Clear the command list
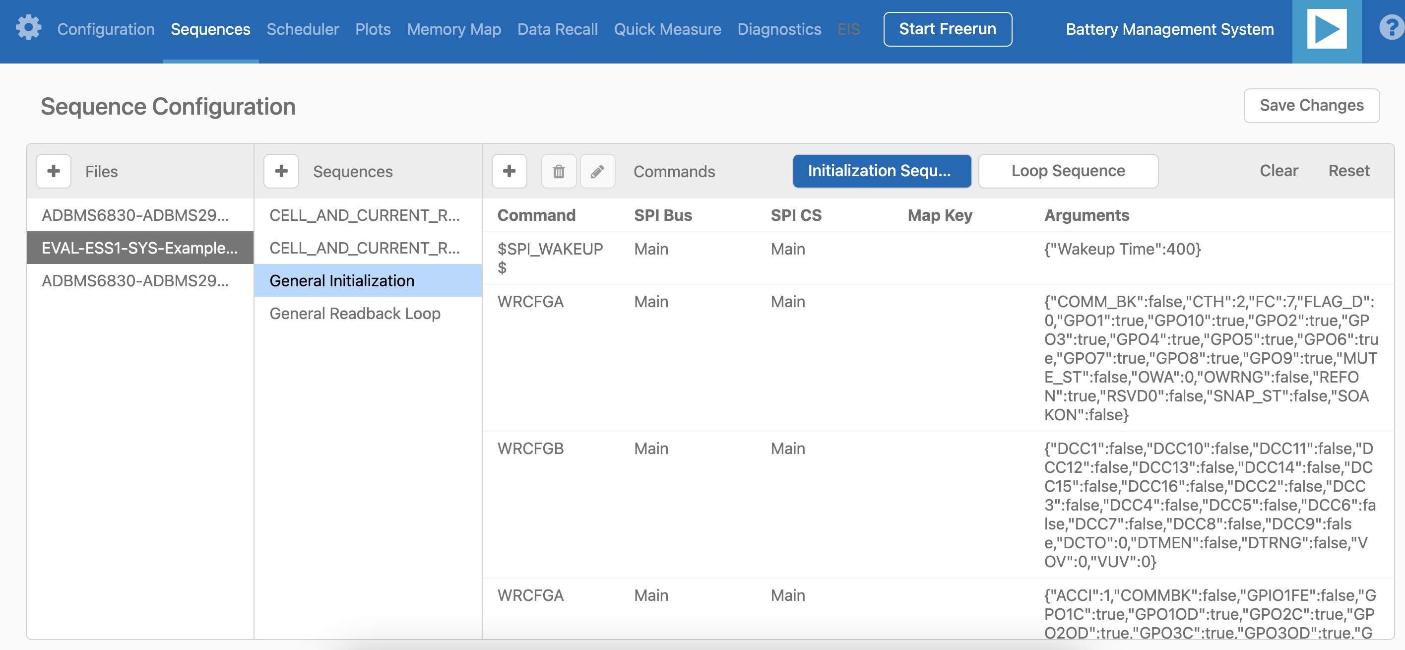 pyautogui.click(x=1278, y=171)
